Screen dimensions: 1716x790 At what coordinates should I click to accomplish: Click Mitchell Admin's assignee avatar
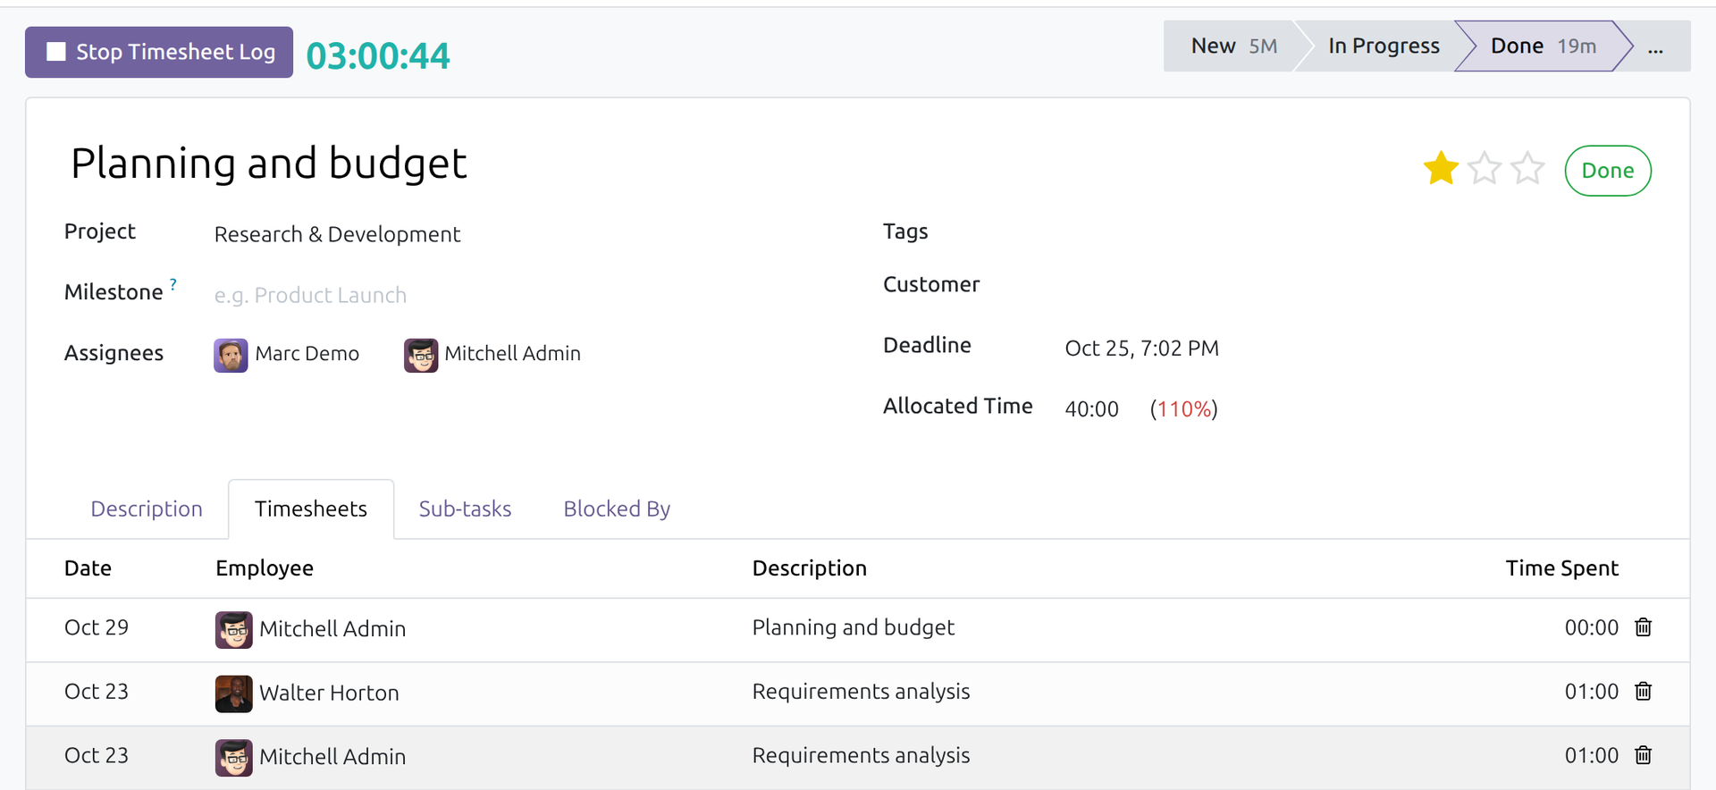pyautogui.click(x=421, y=355)
